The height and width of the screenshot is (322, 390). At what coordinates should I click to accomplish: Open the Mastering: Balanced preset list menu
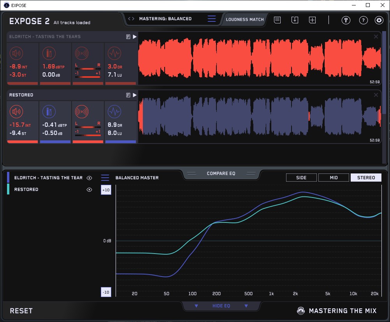coord(211,19)
